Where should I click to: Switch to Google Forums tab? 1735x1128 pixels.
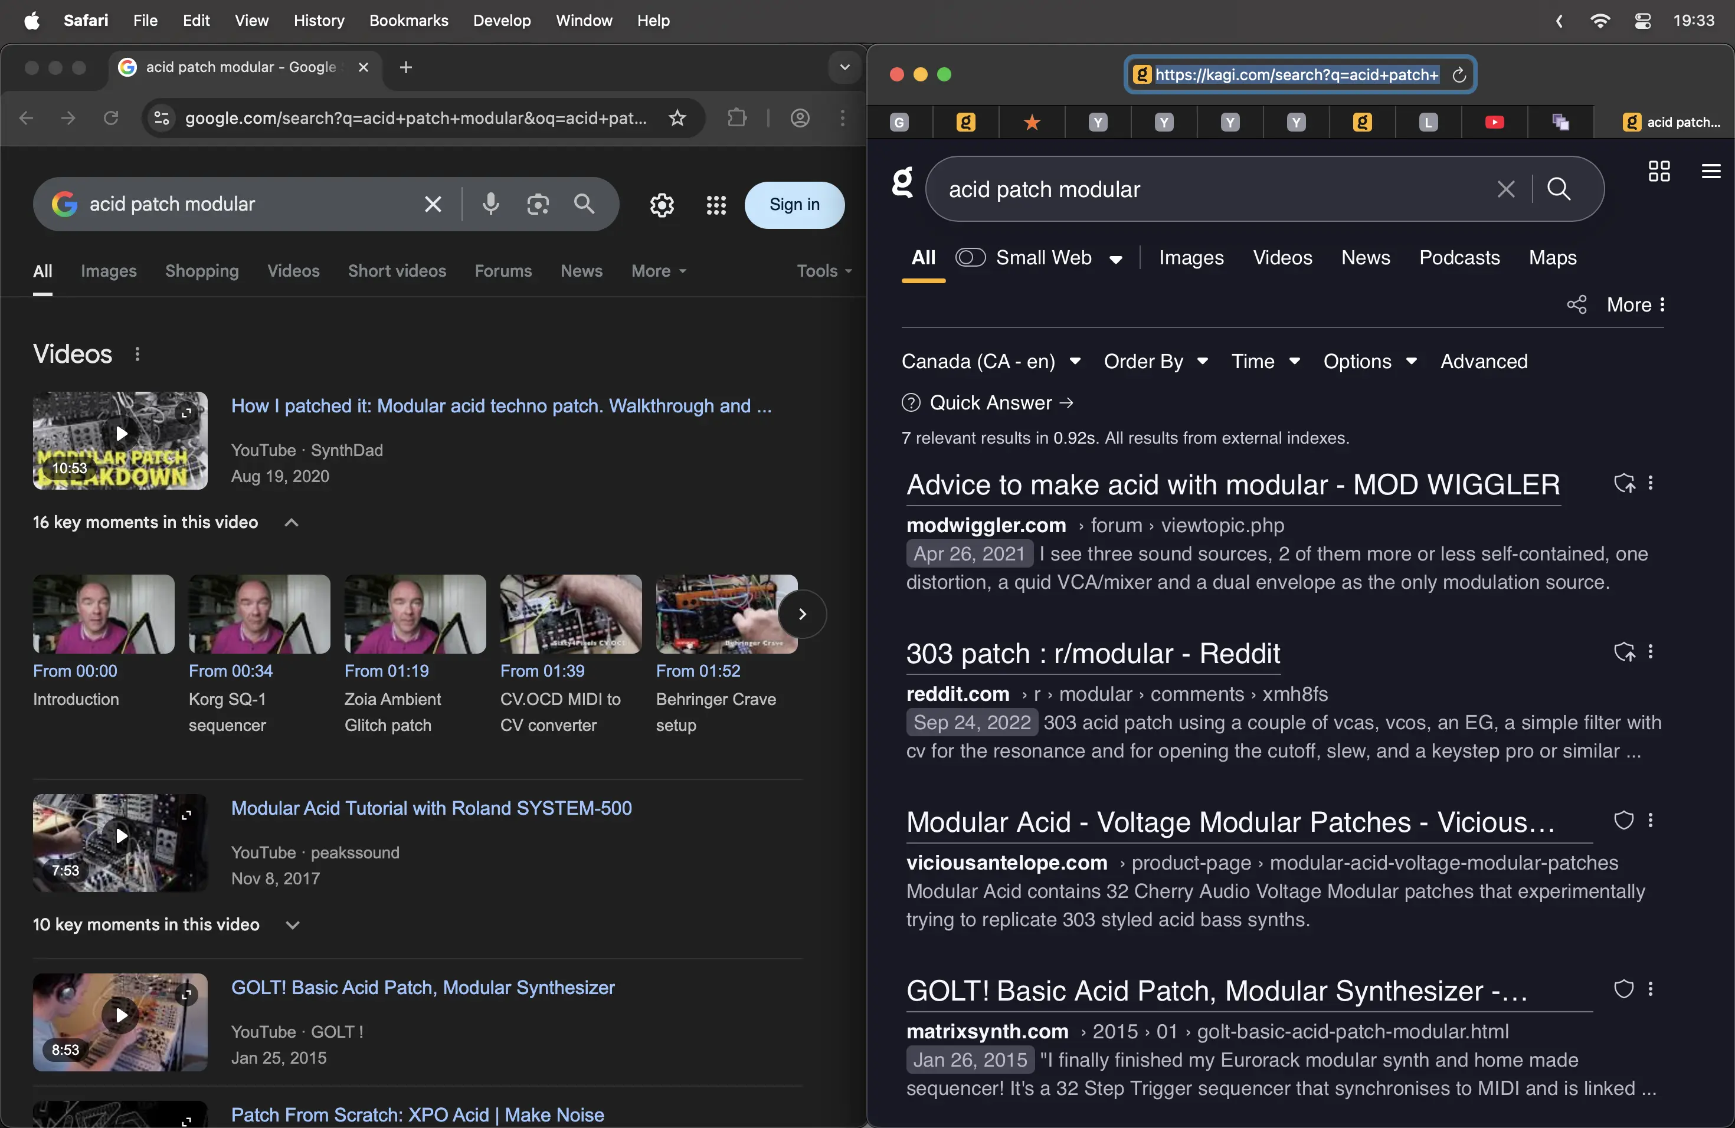point(503,271)
